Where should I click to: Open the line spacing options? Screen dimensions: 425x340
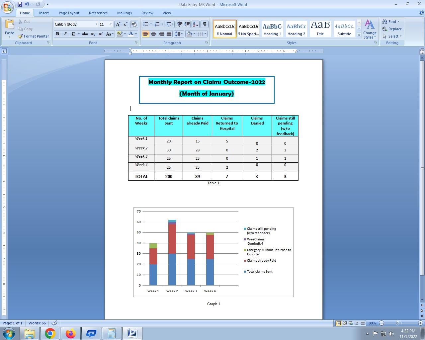click(179, 34)
